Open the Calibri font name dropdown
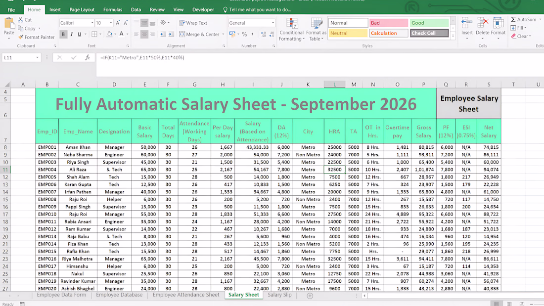Screen dimensions: 544x306 pyautogui.click(x=92, y=23)
